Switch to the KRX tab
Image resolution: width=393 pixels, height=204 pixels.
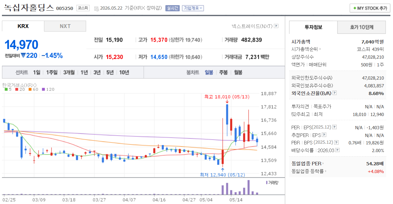tap(23, 26)
